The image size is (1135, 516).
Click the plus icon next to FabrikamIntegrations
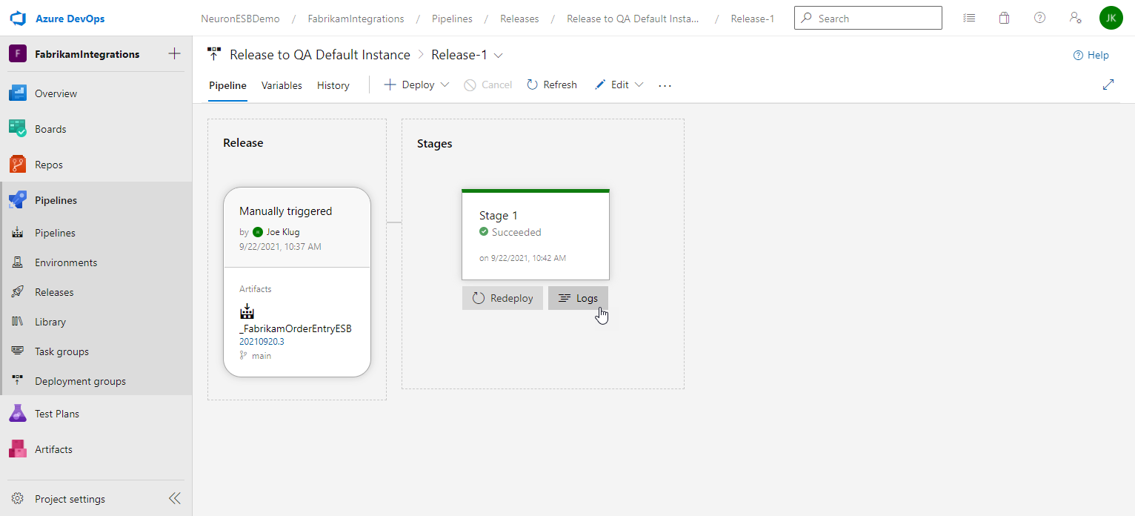(174, 53)
